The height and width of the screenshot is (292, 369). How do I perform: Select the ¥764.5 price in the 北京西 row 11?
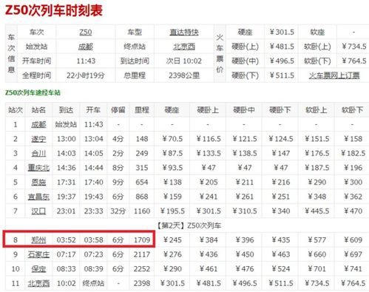[x=353, y=283]
